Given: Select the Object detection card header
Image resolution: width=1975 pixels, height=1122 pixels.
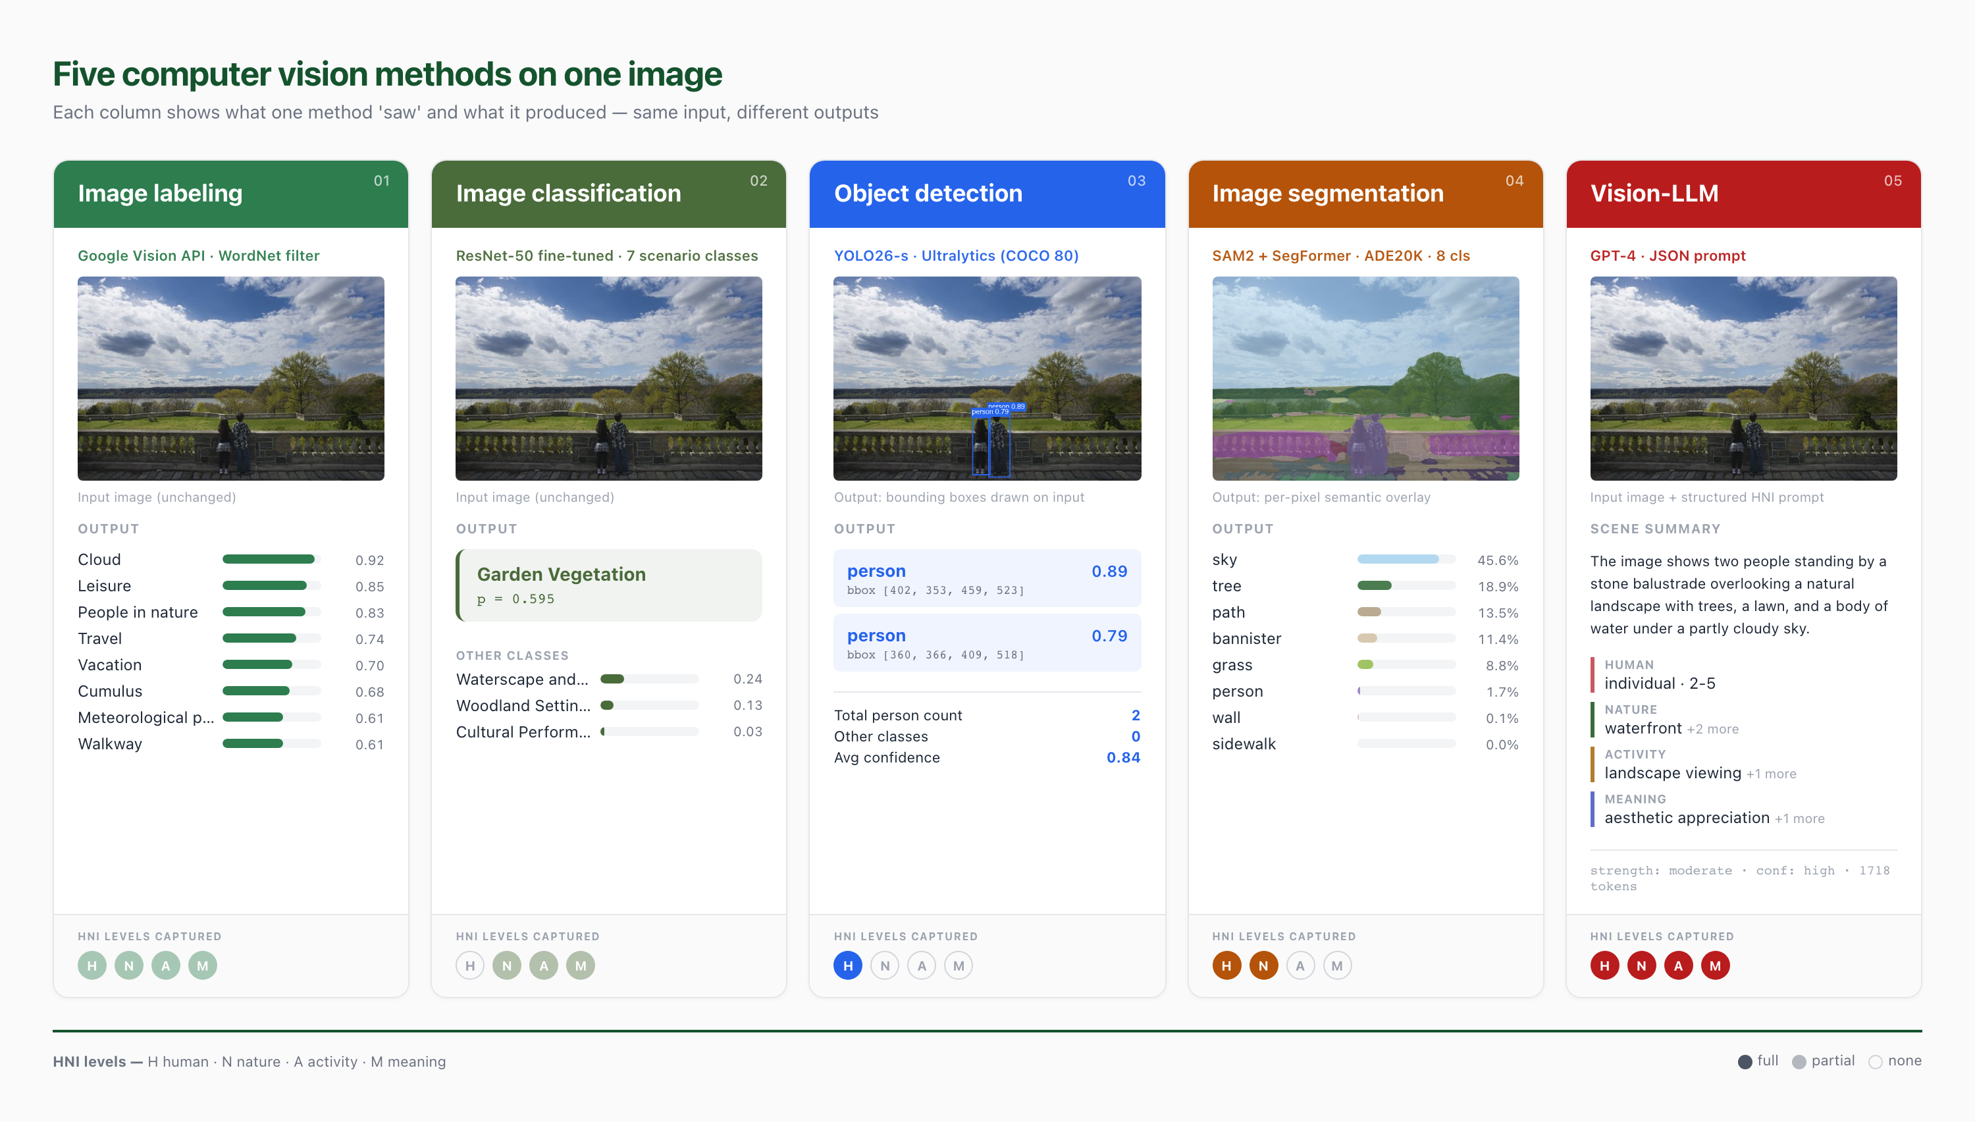Looking at the screenshot, I should tap(987, 194).
